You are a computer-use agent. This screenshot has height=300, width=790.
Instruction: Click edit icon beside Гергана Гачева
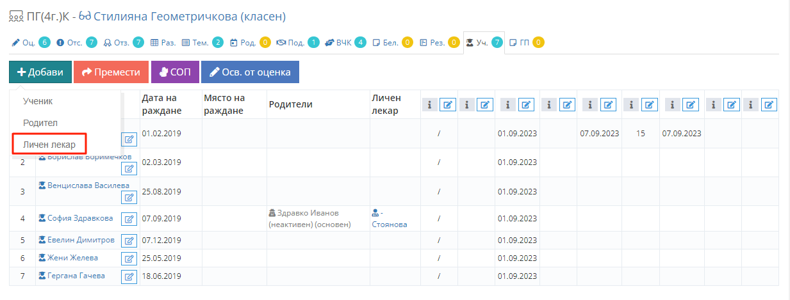point(129,276)
